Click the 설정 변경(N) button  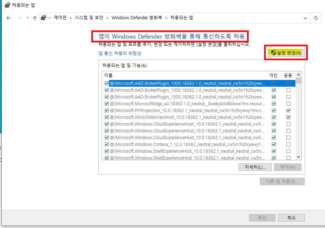[x=286, y=53]
